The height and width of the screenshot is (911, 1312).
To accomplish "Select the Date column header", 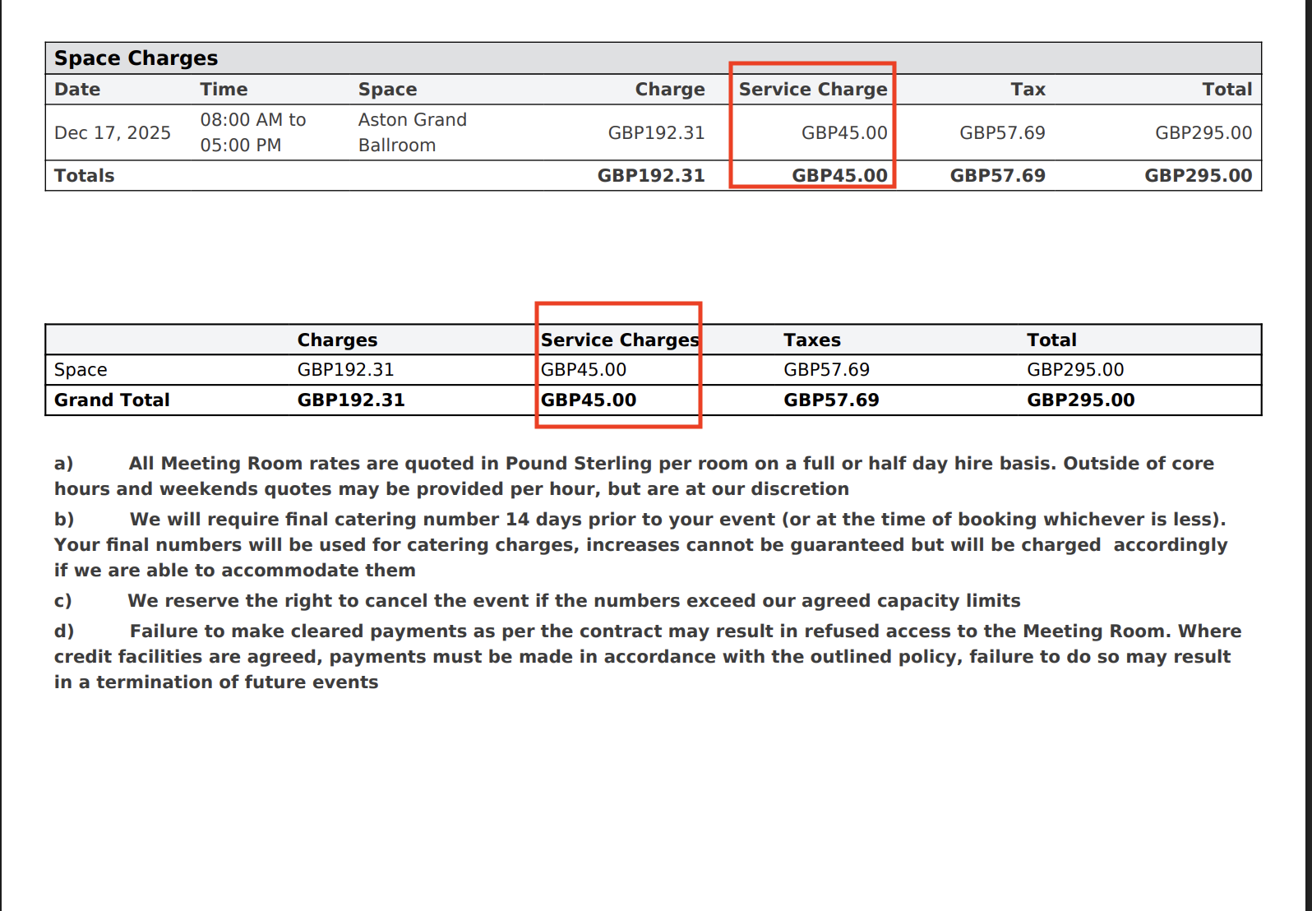I will click(x=77, y=90).
